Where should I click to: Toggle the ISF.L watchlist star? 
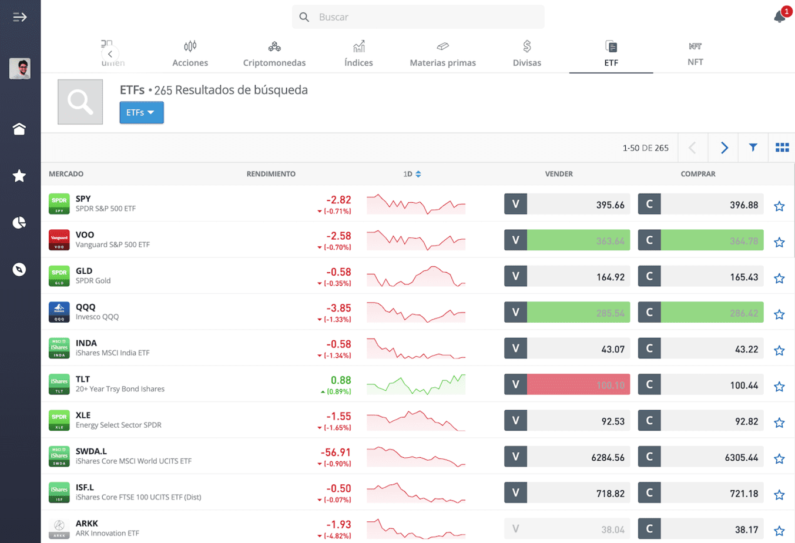click(x=779, y=495)
